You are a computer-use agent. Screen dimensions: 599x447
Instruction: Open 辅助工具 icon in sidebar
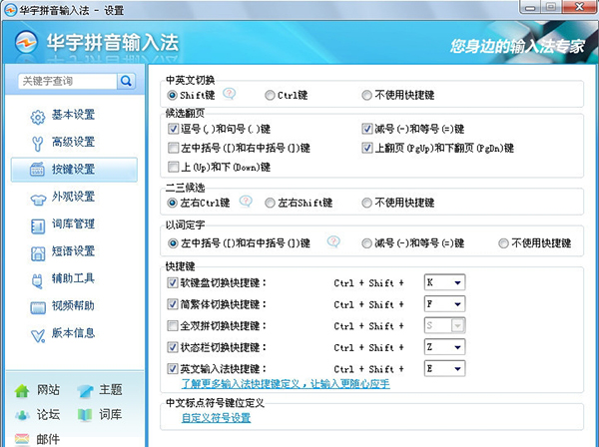coord(38,278)
